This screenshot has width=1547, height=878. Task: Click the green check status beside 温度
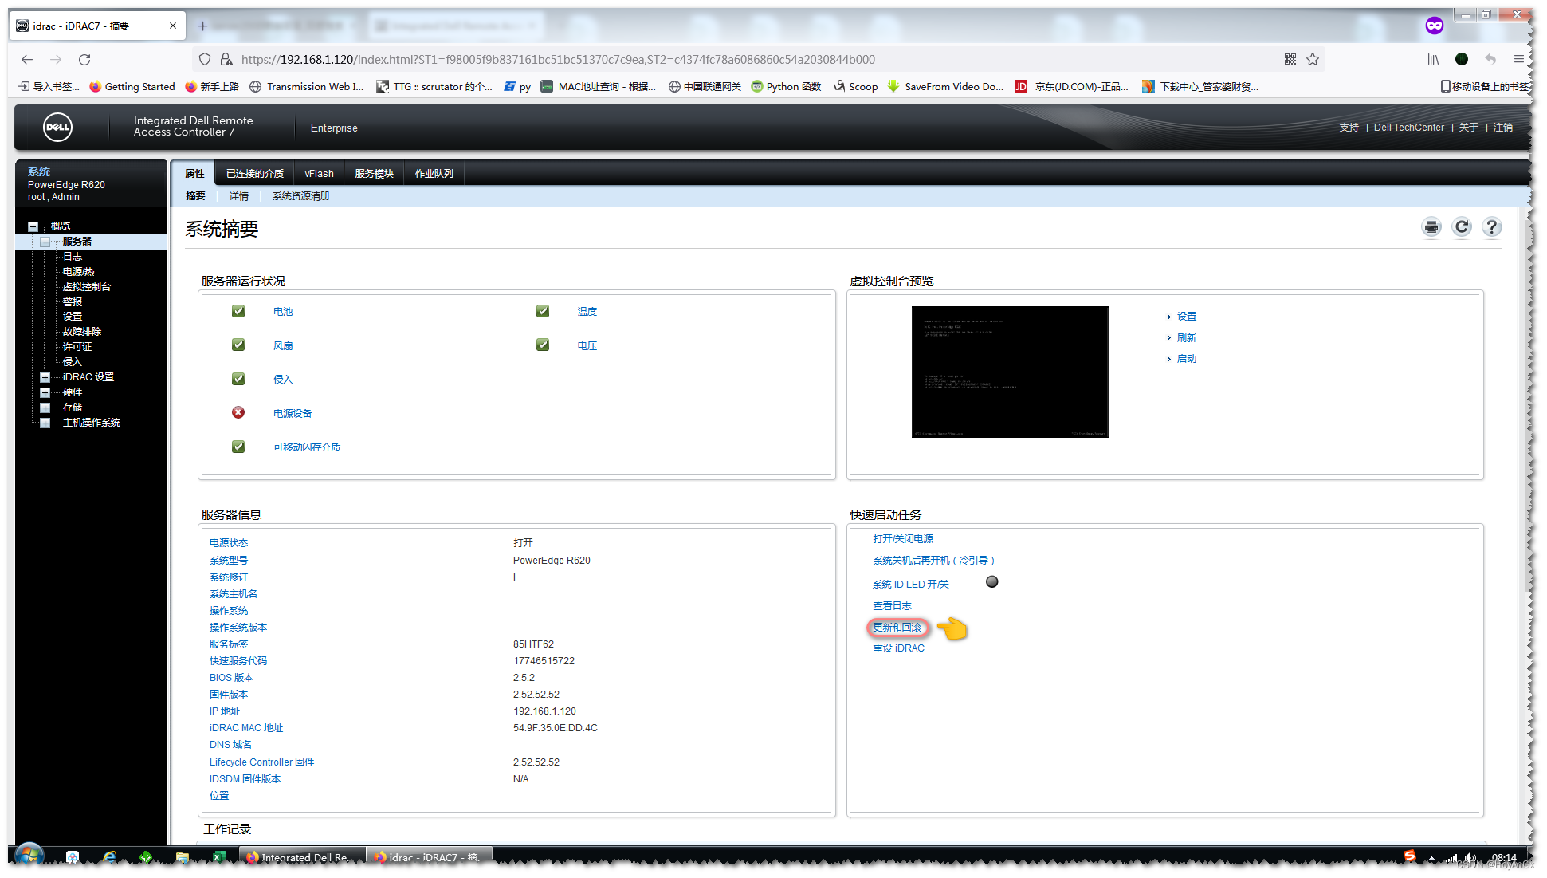(x=543, y=312)
